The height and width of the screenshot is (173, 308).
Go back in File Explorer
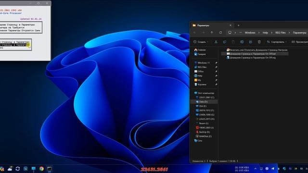(194, 33)
